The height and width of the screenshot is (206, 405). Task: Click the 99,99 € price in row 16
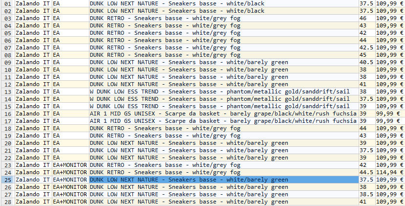(390, 114)
